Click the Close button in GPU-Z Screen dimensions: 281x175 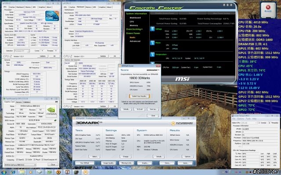[x=53, y=164]
